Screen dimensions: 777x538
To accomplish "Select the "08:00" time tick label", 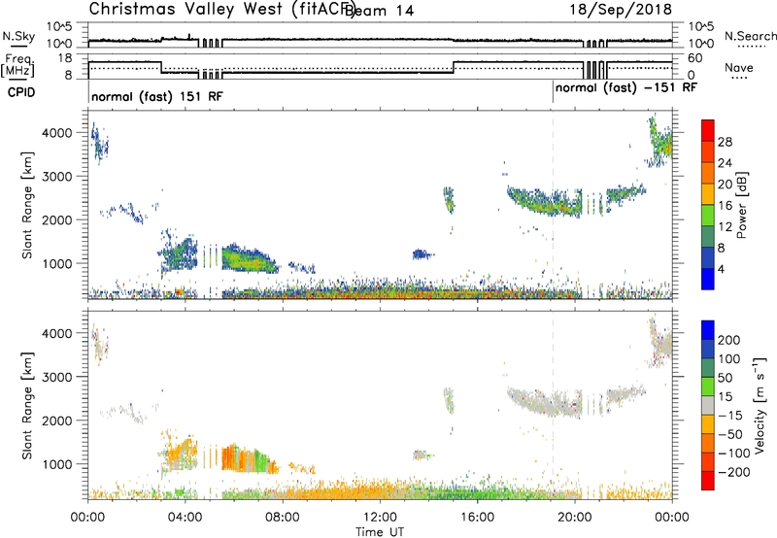I will (283, 518).
